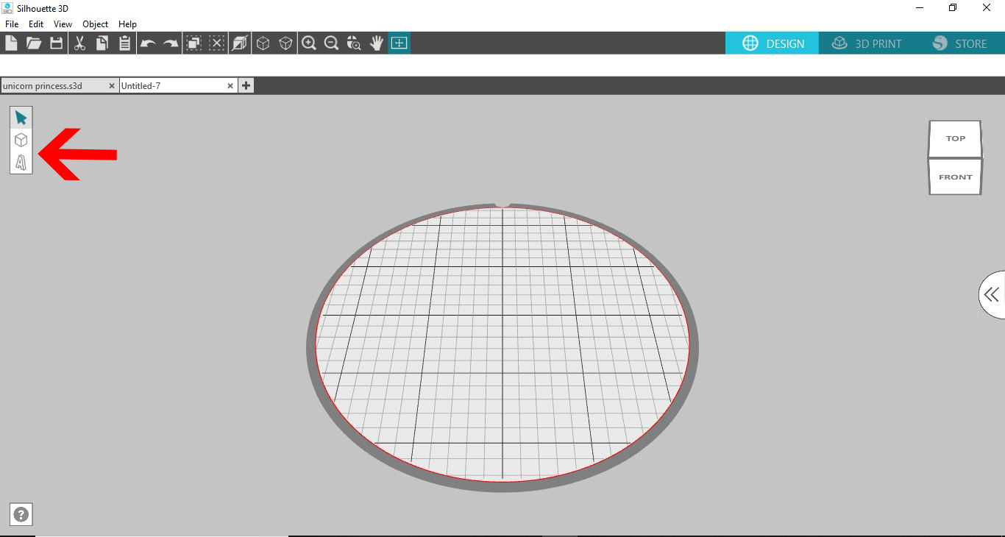1005x537 pixels.
Task: Open the Object menu
Action: pyautogui.click(x=96, y=24)
